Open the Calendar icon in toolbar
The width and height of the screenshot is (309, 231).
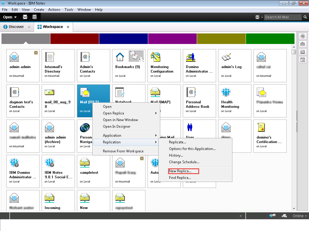tap(34, 17)
